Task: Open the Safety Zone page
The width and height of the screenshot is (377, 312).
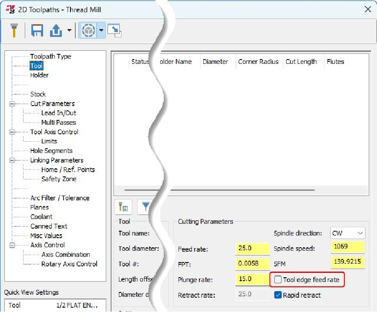Action: click(59, 179)
